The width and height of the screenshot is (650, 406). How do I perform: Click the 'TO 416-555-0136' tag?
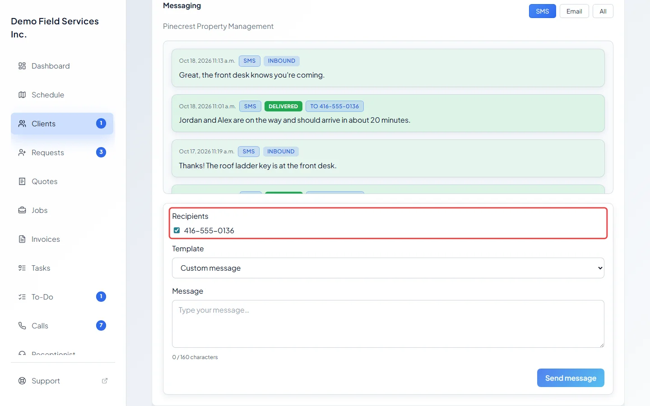pyautogui.click(x=334, y=106)
